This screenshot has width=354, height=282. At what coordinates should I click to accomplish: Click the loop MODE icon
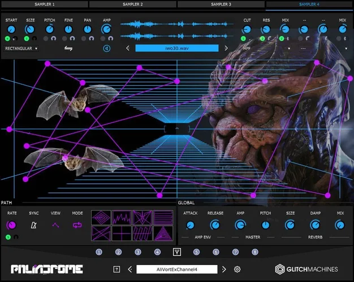(x=77, y=225)
